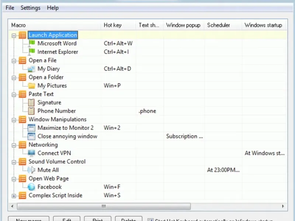Click the Launch Application group icon
Screen dimensions: 295x221
(x=22, y=35)
